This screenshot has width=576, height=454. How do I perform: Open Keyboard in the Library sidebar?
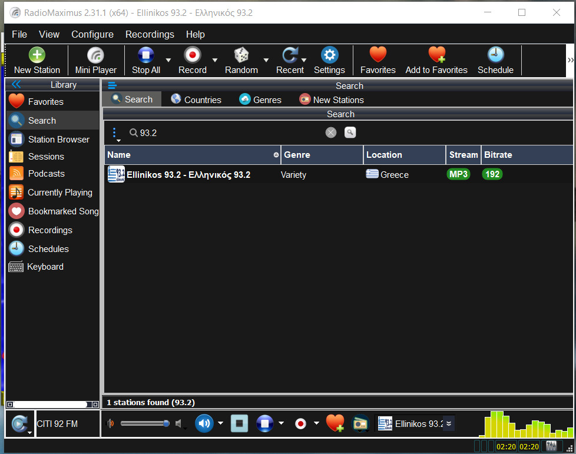(52, 267)
